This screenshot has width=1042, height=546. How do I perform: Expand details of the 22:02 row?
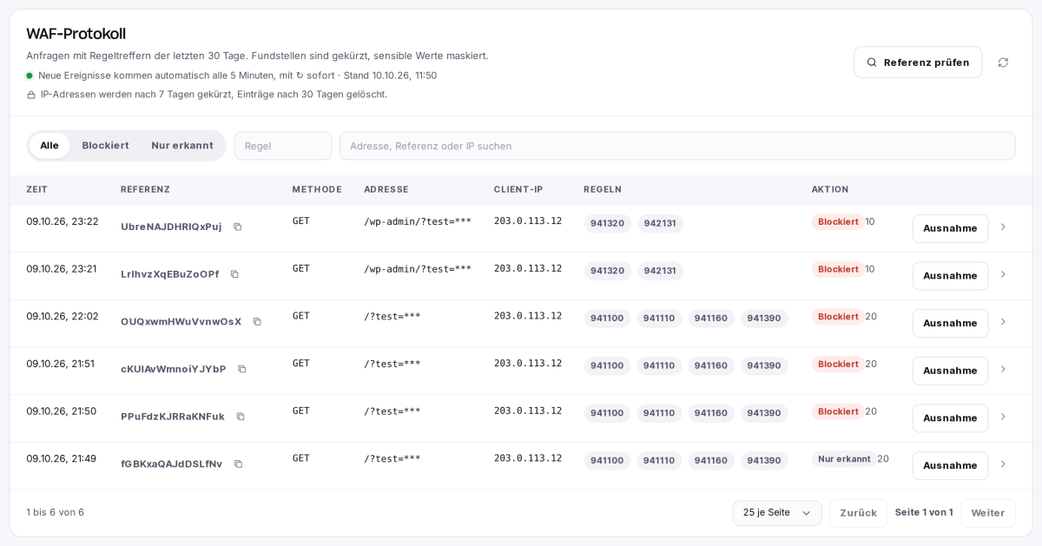1003,321
